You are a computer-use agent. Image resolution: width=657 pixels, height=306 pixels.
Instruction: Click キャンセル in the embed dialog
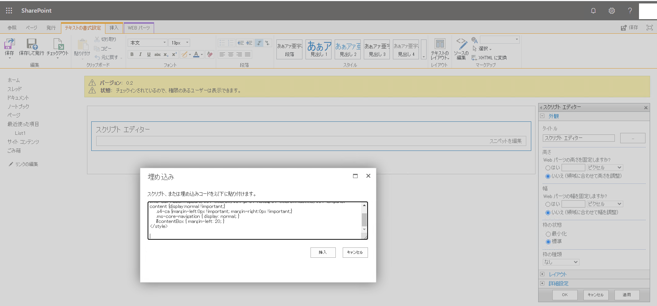(355, 252)
